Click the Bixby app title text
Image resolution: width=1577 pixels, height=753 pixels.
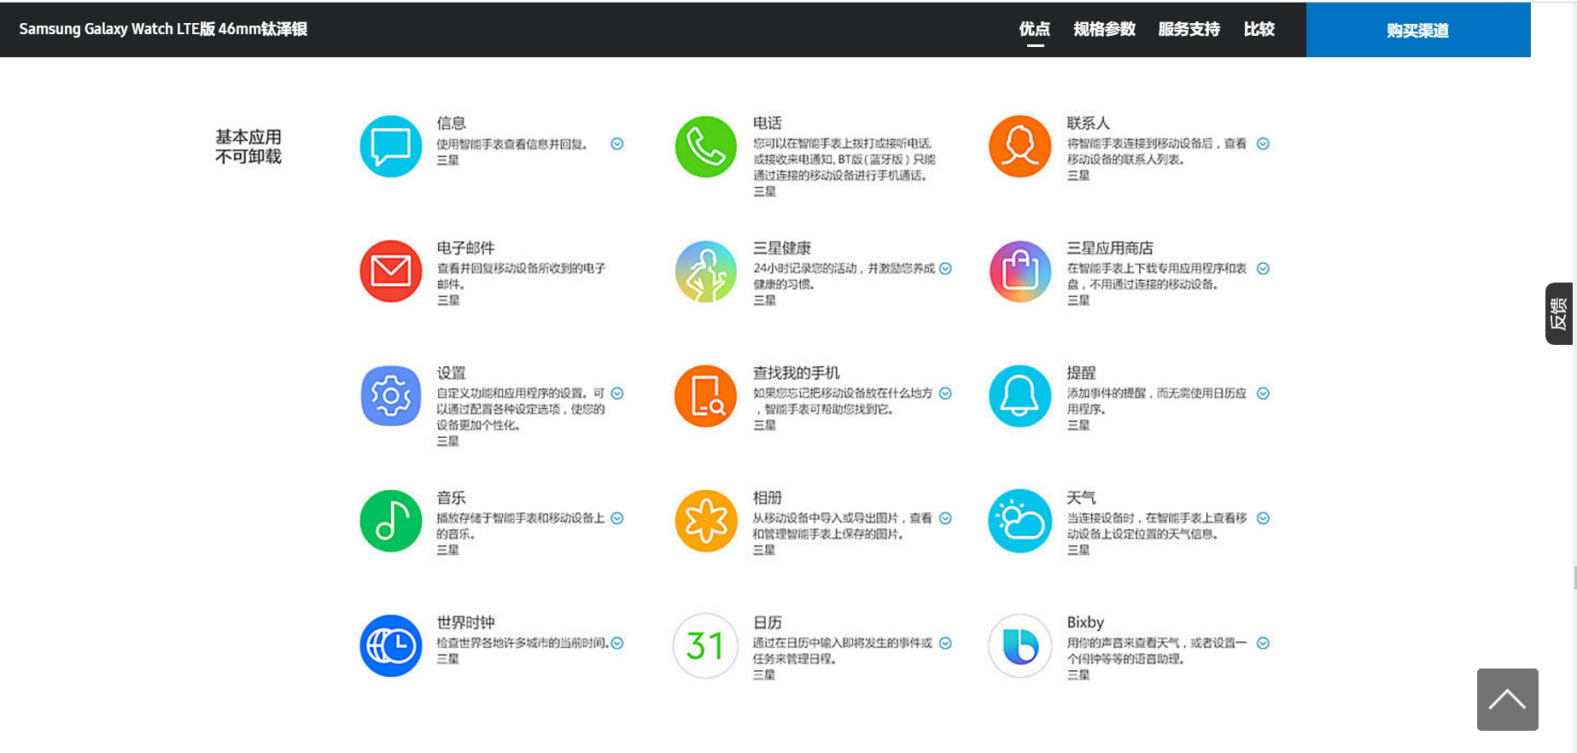tap(1085, 622)
